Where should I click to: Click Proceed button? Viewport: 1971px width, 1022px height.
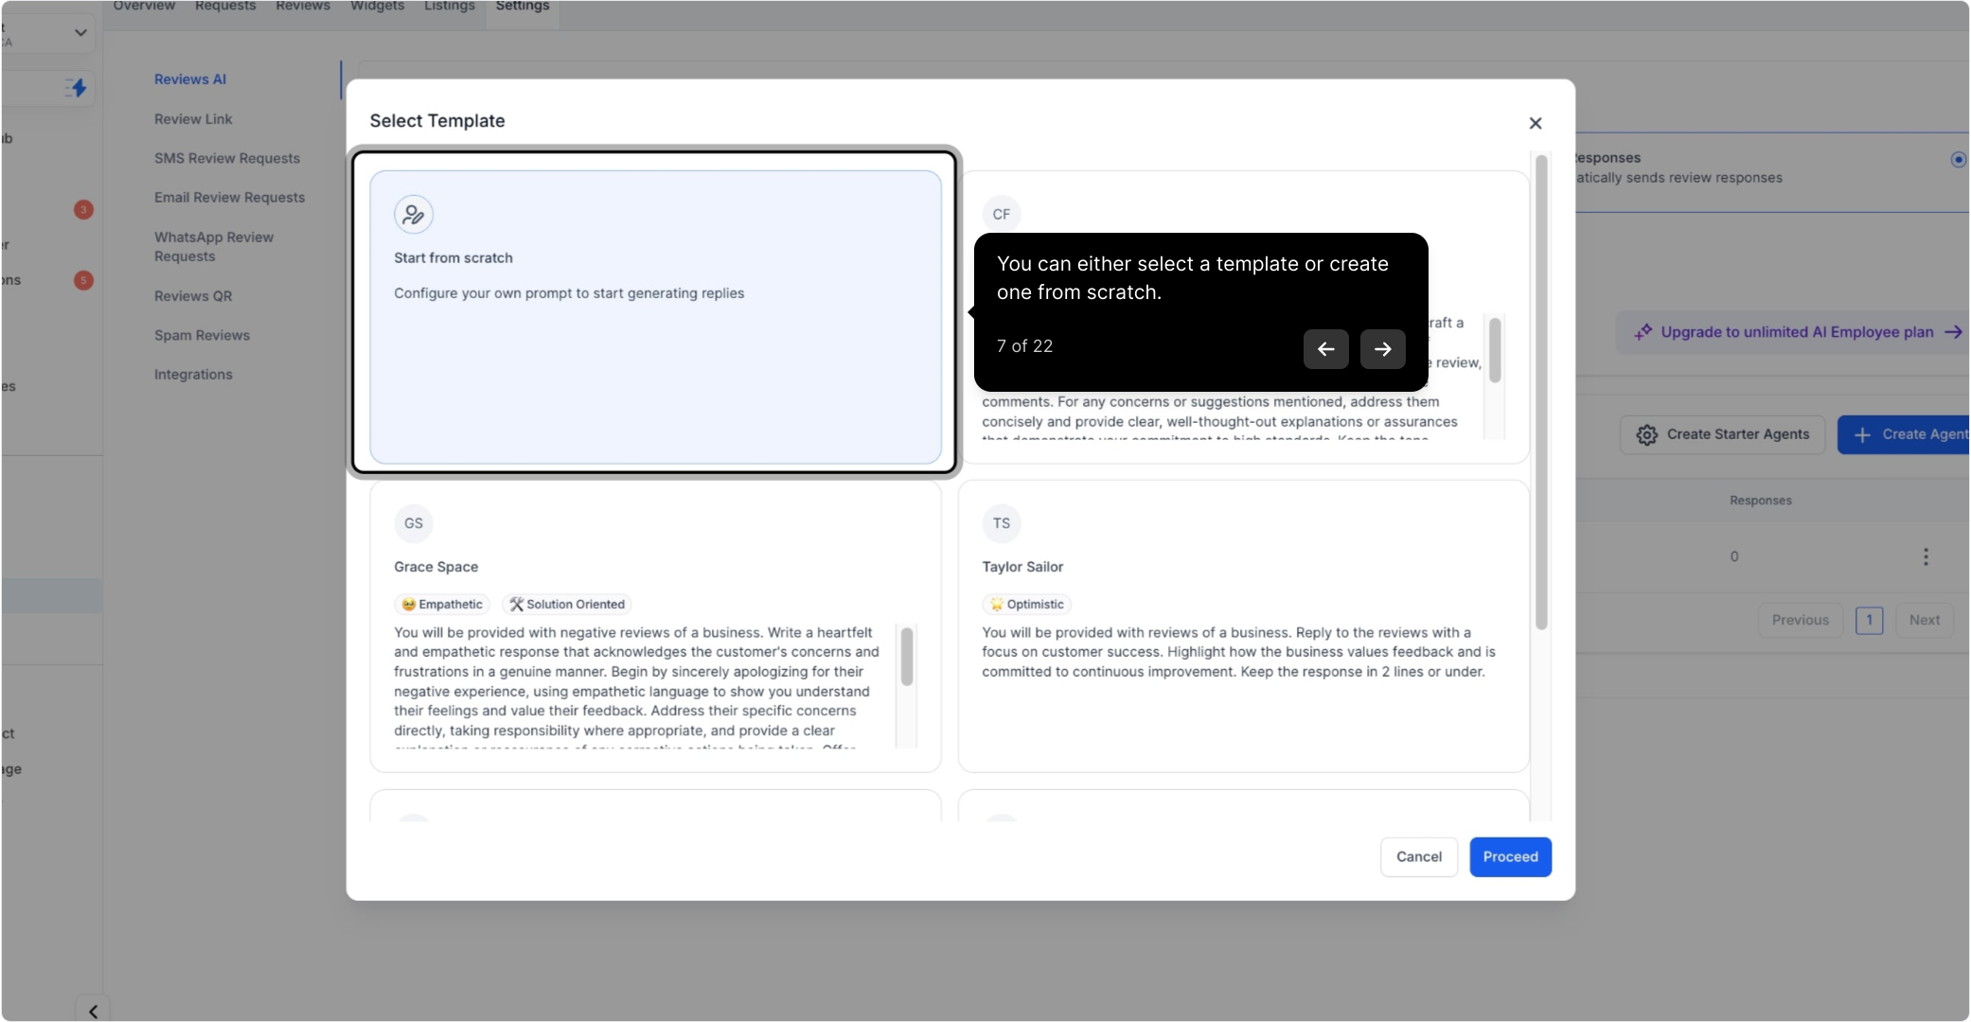[1510, 856]
